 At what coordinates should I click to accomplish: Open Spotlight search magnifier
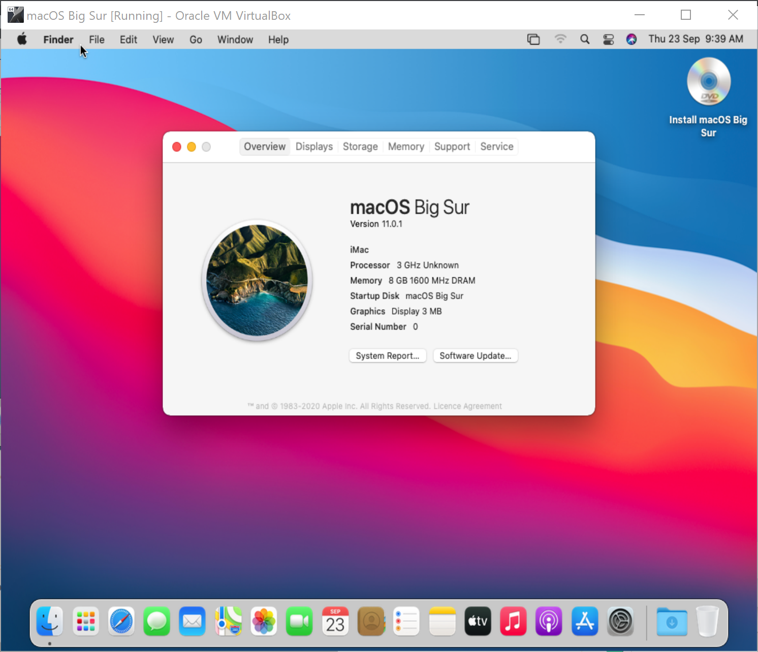click(x=585, y=39)
